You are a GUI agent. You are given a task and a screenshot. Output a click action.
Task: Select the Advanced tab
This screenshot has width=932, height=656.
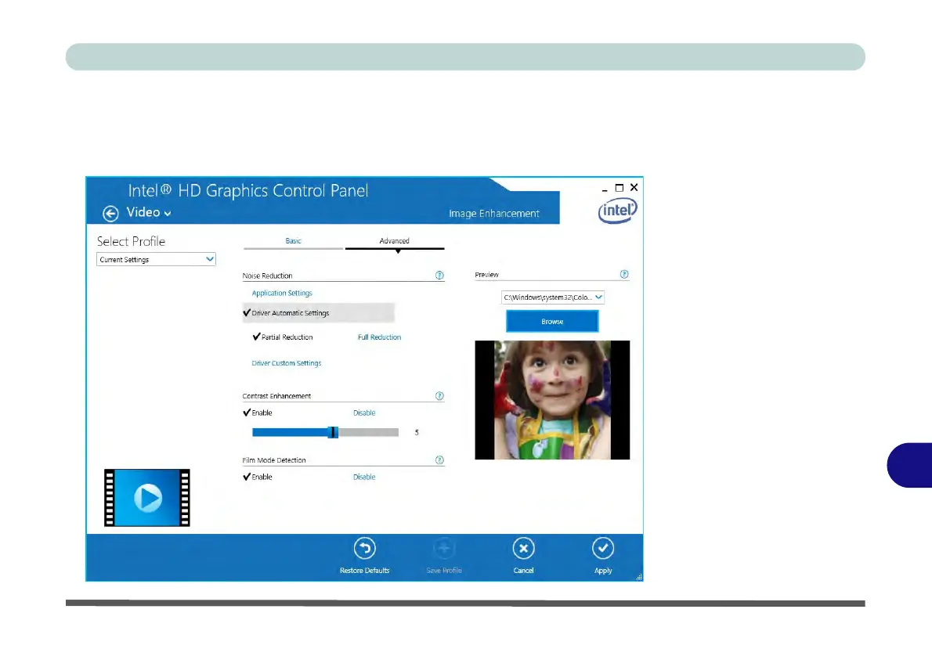(x=394, y=241)
